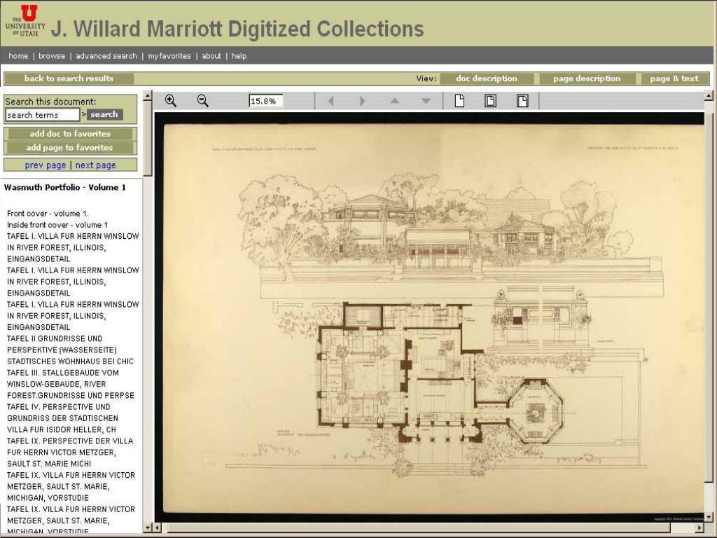Pan image right with right arrow icon
The image size is (717, 538).
[x=362, y=101]
